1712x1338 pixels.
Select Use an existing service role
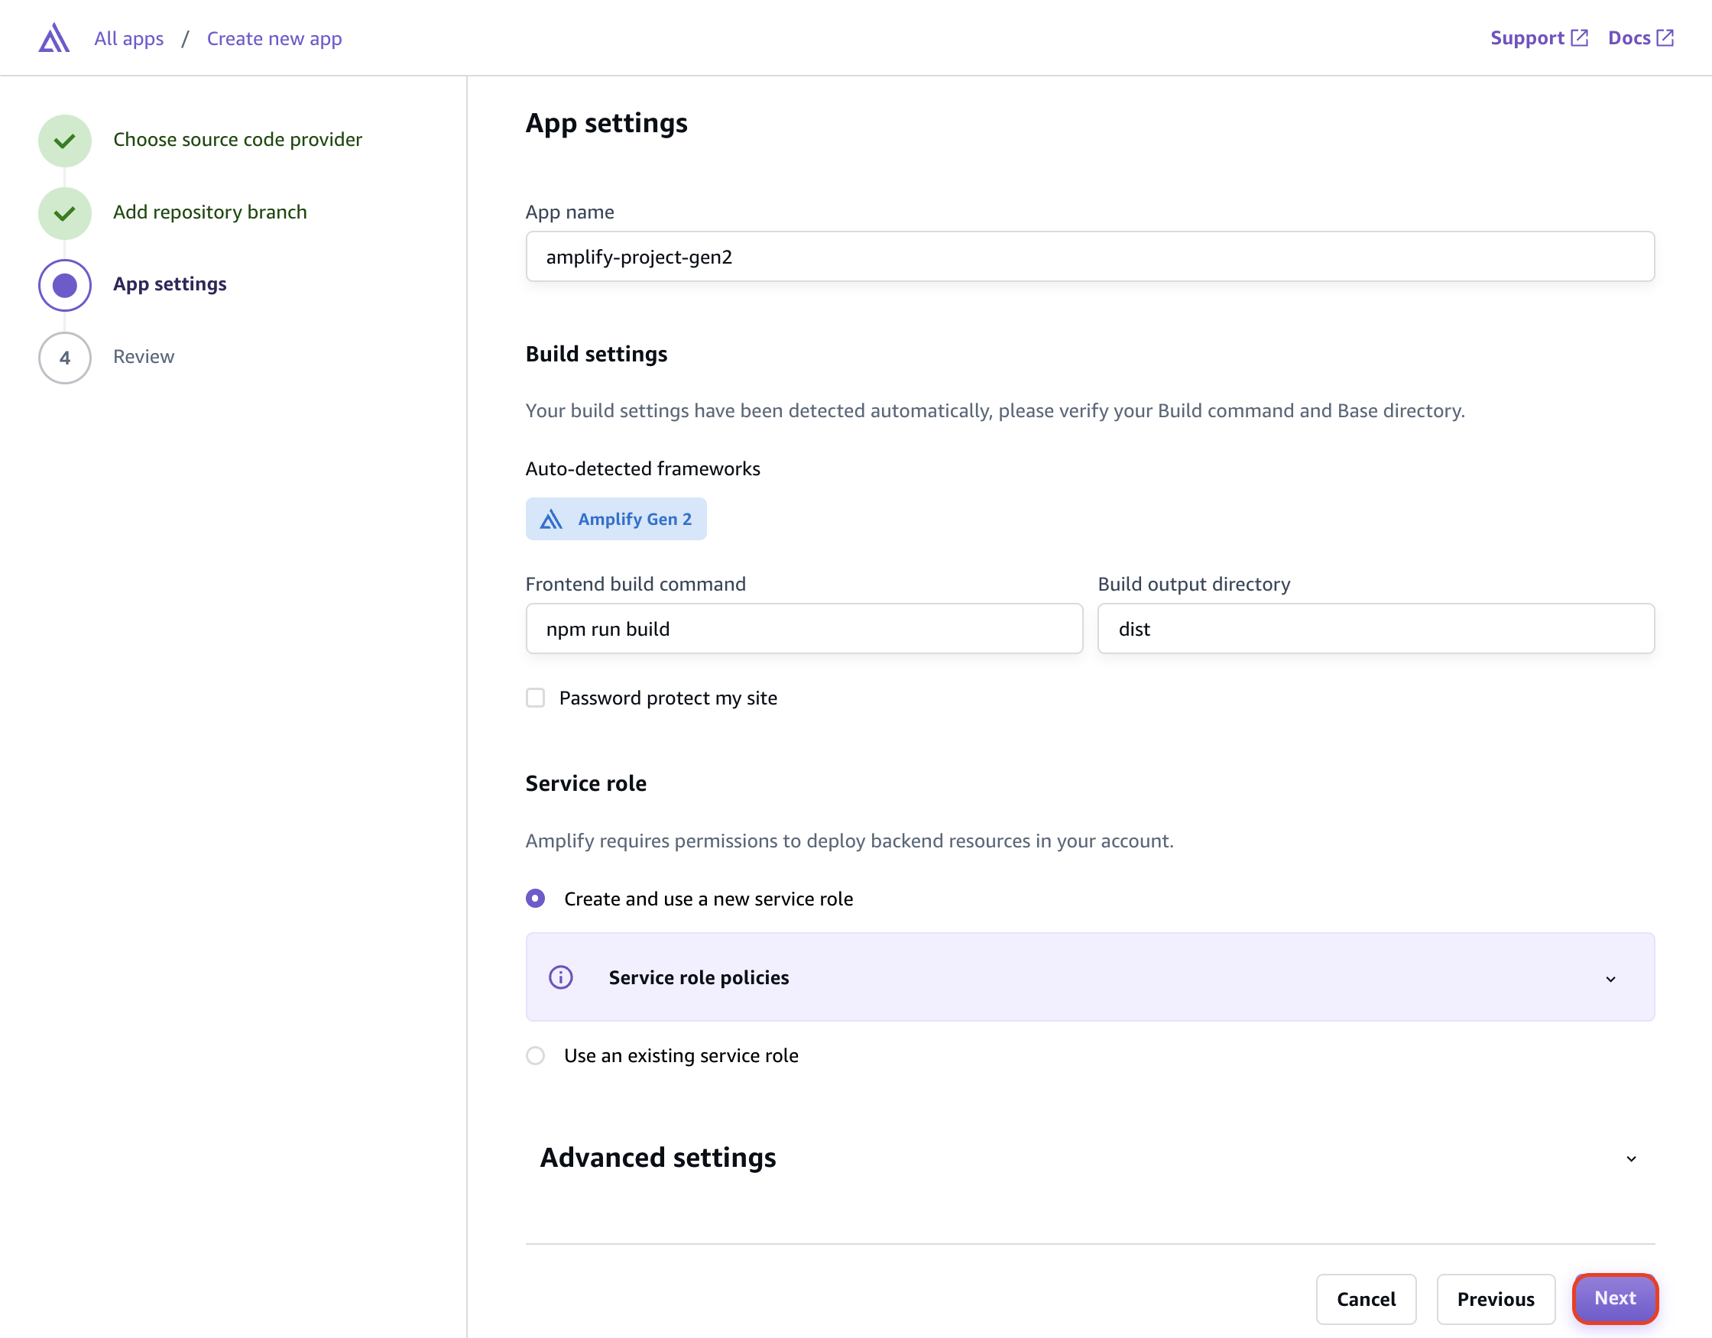pyautogui.click(x=536, y=1055)
